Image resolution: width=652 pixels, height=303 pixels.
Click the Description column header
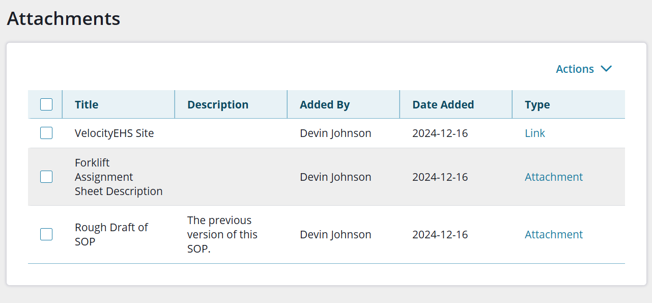tap(218, 104)
